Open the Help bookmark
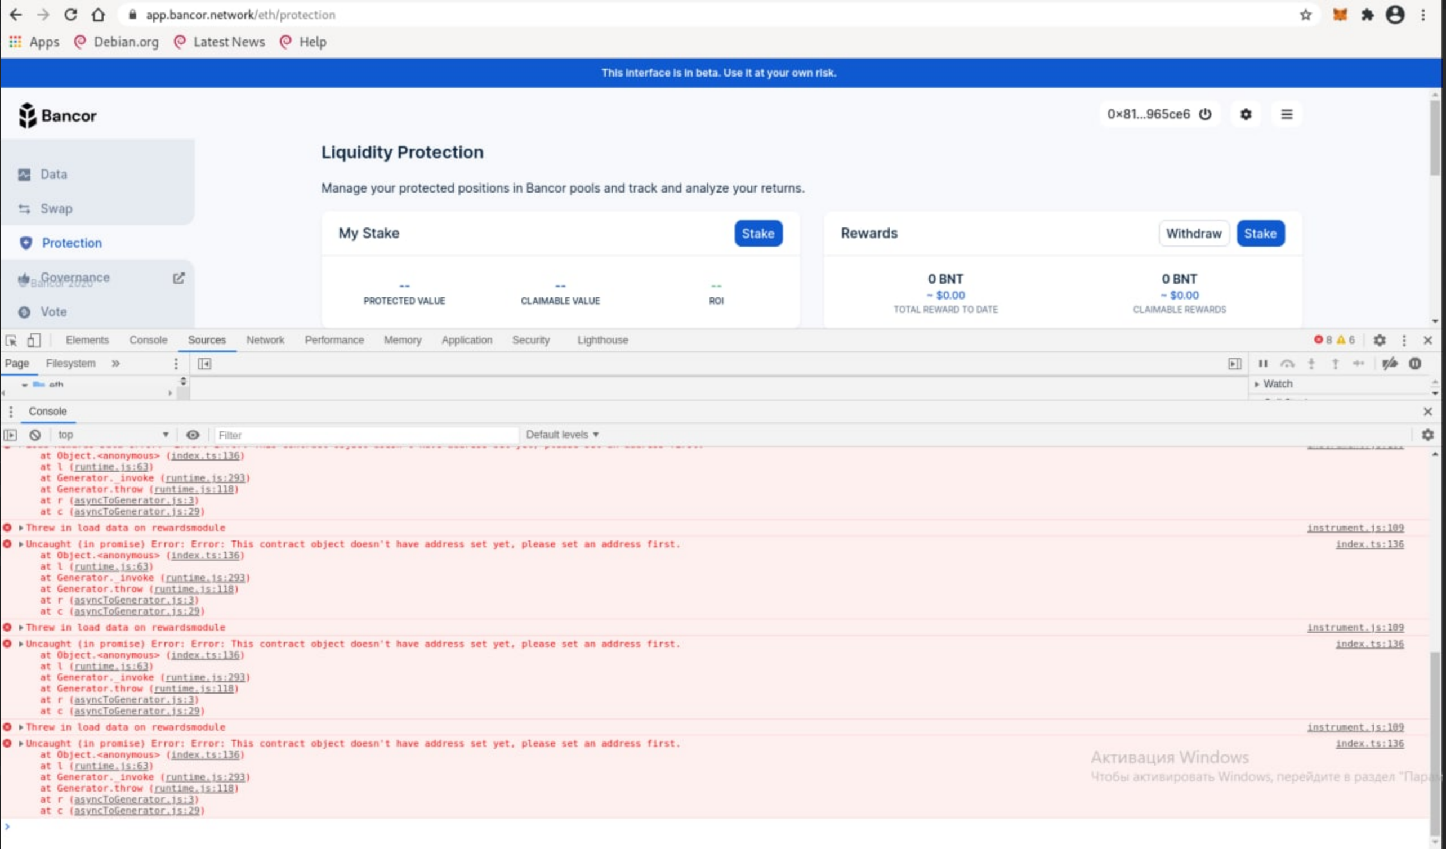Viewport: 1446px width, 849px height. click(303, 42)
